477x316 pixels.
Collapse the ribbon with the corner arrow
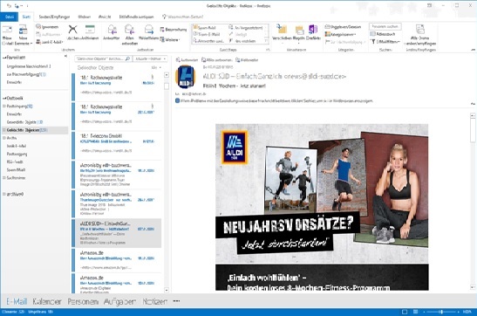(473, 50)
